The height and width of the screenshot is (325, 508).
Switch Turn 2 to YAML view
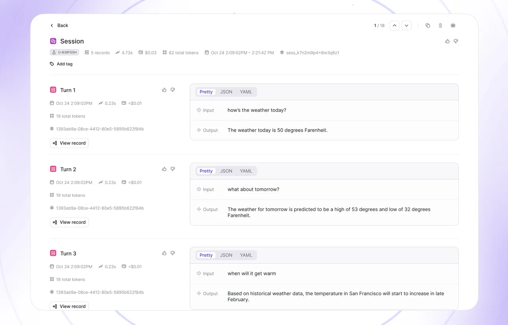(246, 171)
